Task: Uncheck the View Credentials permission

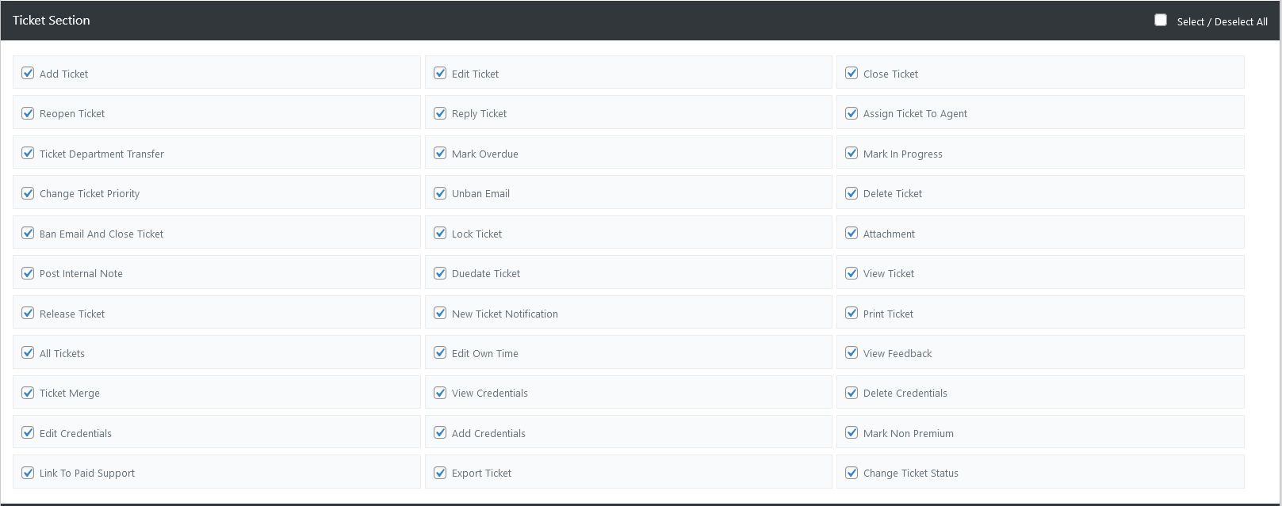Action: (440, 393)
